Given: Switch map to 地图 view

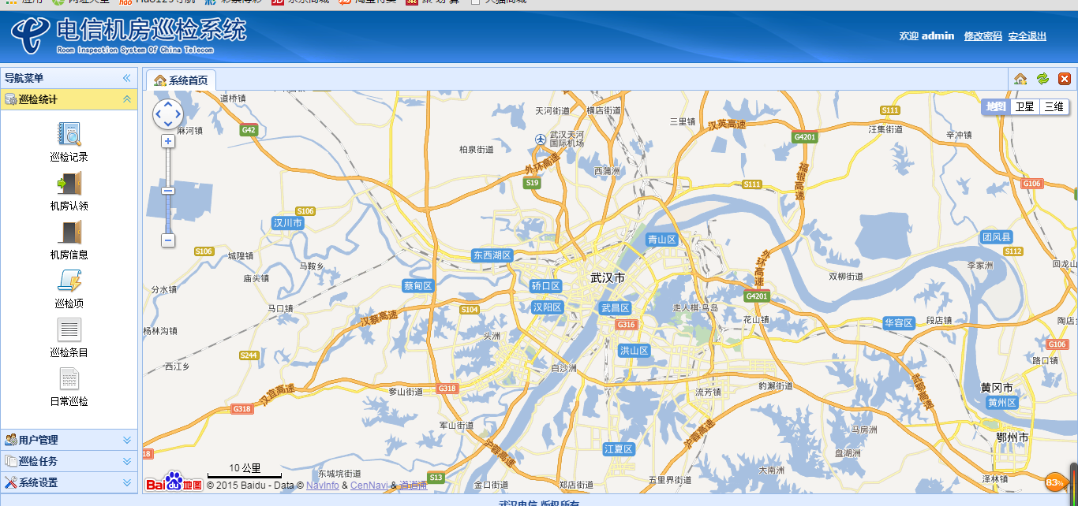Looking at the screenshot, I should pos(996,106).
